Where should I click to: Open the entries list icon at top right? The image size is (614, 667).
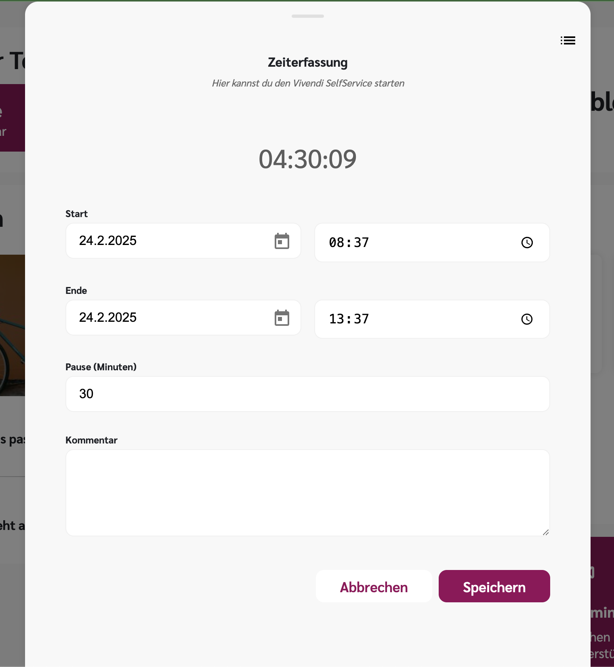pyautogui.click(x=568, y=40)
